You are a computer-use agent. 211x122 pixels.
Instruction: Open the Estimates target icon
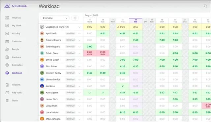(x=7, y=65)
